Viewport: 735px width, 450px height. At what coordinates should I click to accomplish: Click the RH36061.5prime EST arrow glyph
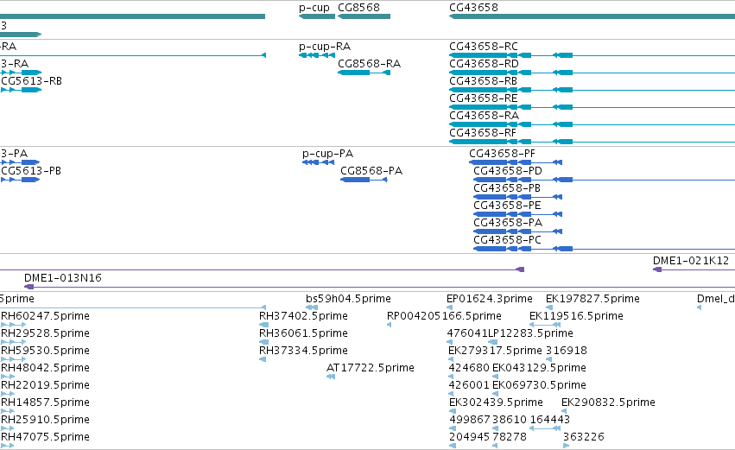point(264,342)
